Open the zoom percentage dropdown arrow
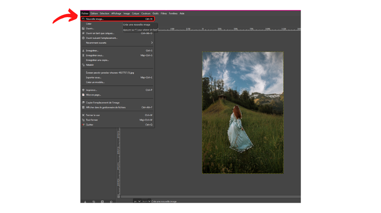The width and height of the screenshot is (381, 213). click(149, 201)
